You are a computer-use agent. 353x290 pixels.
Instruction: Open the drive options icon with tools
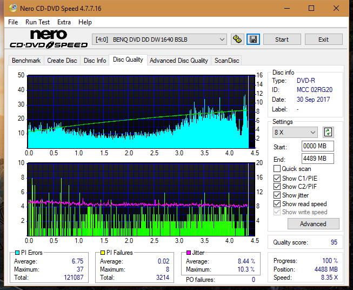pos(237,39)
